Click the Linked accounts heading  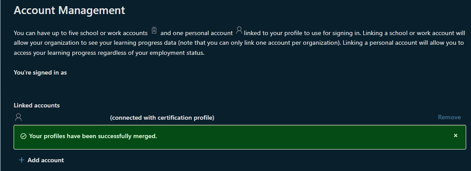pos(37,106)
